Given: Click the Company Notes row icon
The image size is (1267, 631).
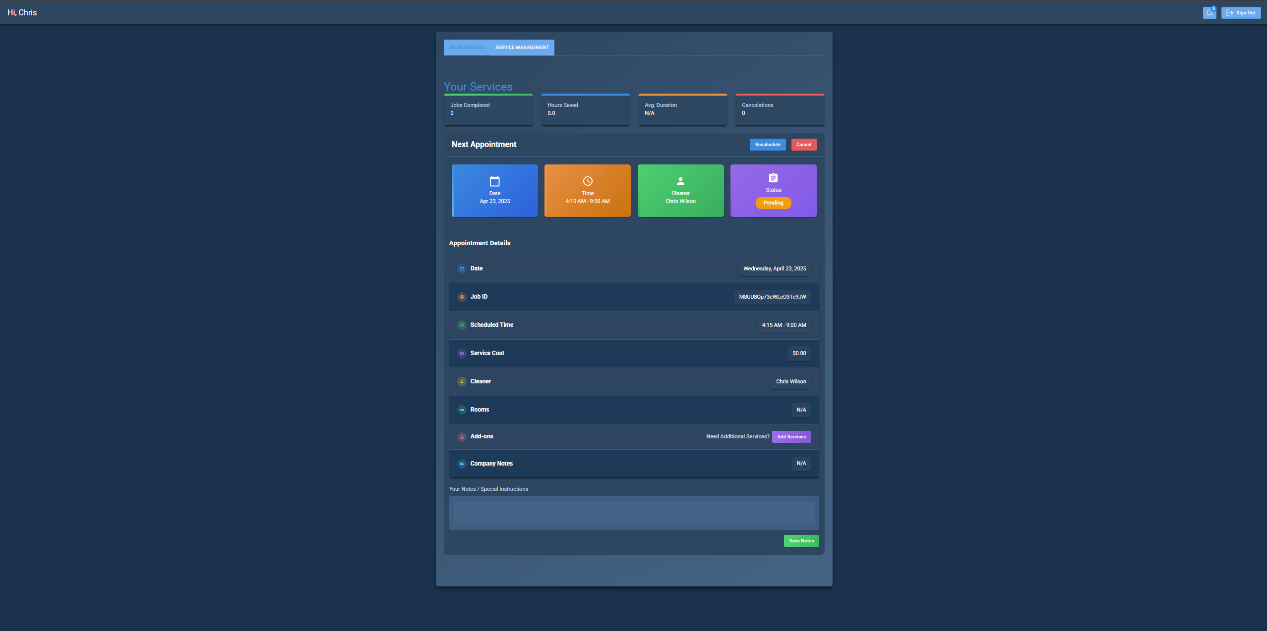Looking at the screenshot, I should point(462,464).
